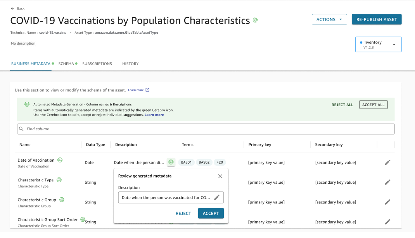The image size is (415, 238).
Task: Click pencil icon in Review generated metadata popup
Action: point(217,198)
